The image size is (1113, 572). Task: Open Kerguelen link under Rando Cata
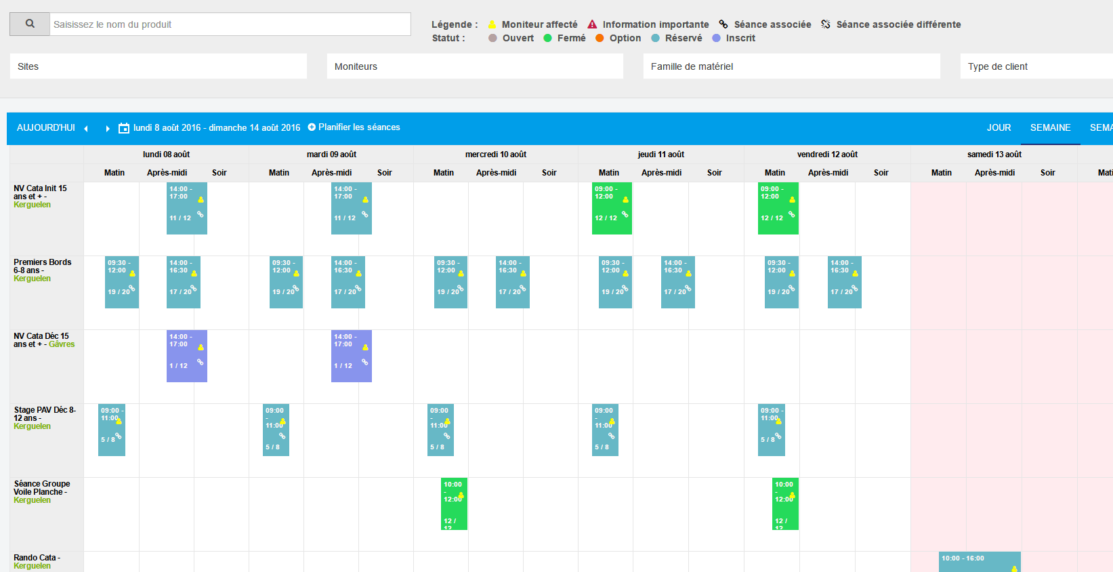[33, 566]
